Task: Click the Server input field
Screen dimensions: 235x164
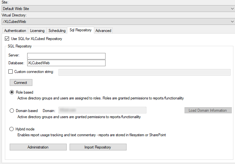Action: pos(66,56)
